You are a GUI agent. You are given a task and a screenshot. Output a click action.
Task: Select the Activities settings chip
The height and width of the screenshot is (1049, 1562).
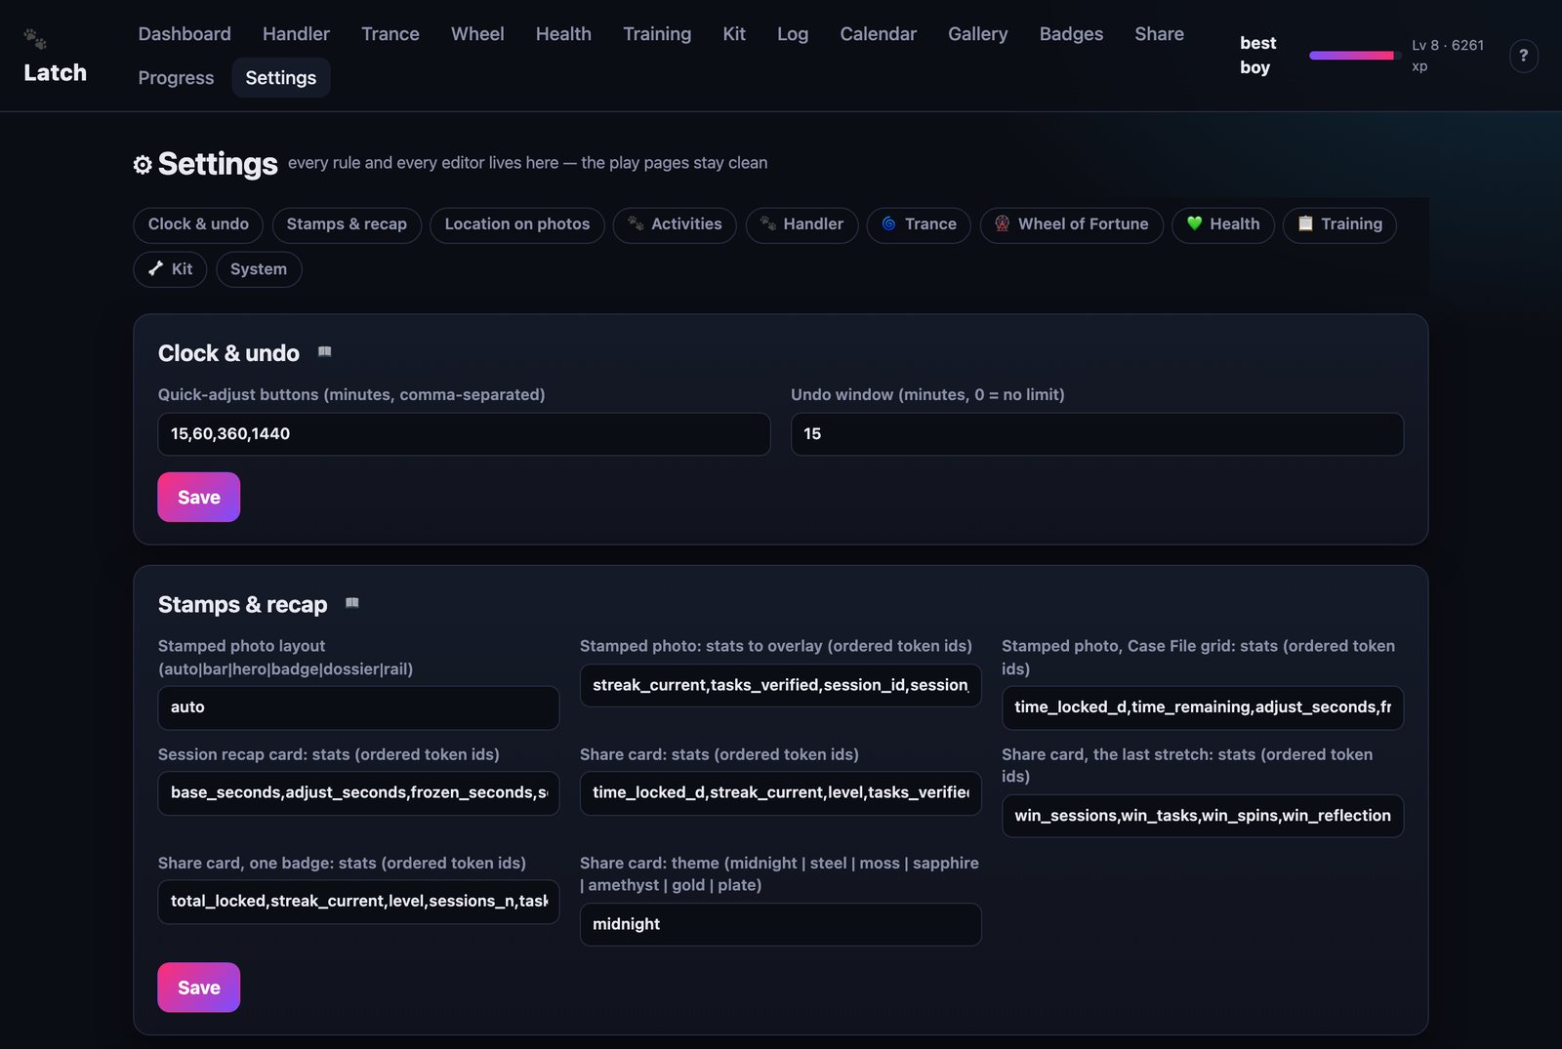click(675, 224)
